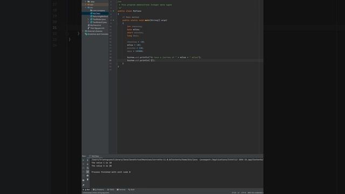The width and height of the screenshot is (345, 194).
Task: Expand TestRobot.java node arrow
Action: (x=88, y=19)
